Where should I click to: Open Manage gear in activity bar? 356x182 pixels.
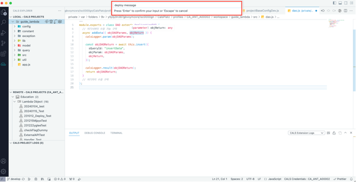pos(4,171)
